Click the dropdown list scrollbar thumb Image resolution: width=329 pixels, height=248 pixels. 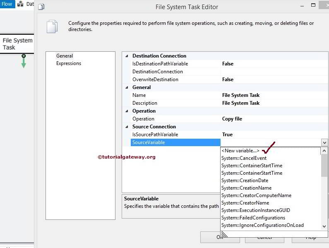(x=324, y=166)
